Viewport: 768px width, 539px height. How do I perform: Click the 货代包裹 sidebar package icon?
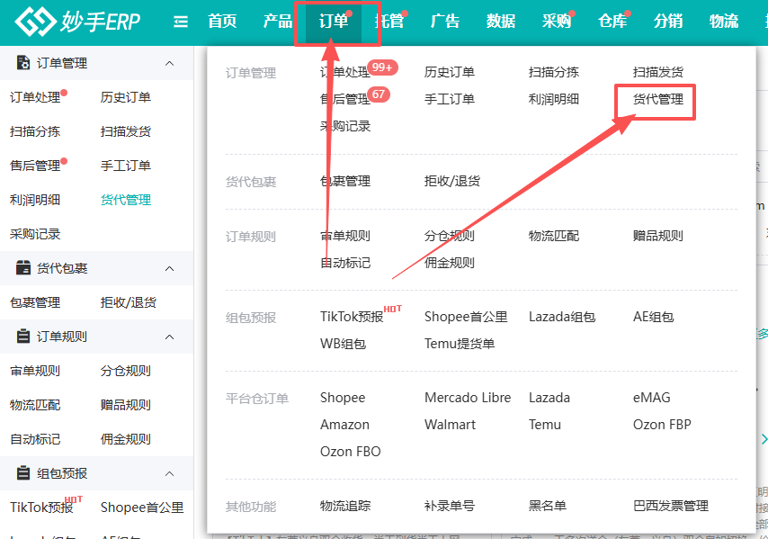coord(23,268)
